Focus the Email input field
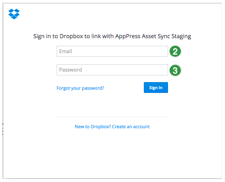The image size is (225, 182). [x=112, y=51]
